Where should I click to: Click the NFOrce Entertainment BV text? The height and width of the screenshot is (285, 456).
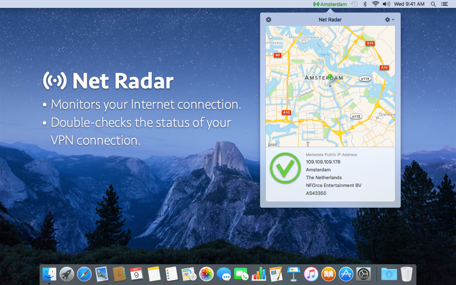click(x=334, y=185)
